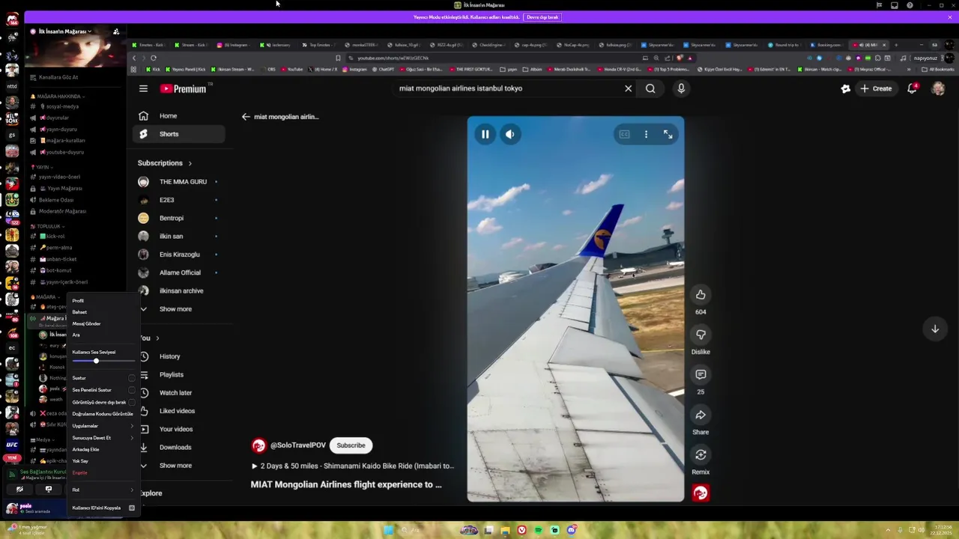Open YouTube Home in sidebar
Screen dimensions: 959x539
coord(179,116)
